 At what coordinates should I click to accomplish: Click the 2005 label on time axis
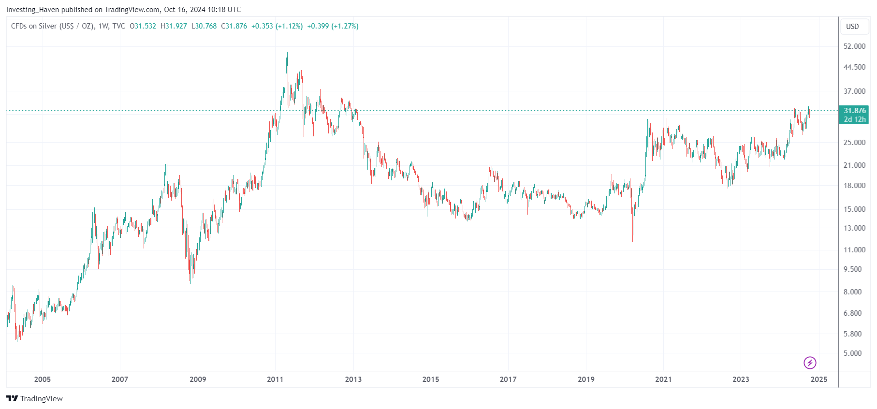click(x=43, y=380)
